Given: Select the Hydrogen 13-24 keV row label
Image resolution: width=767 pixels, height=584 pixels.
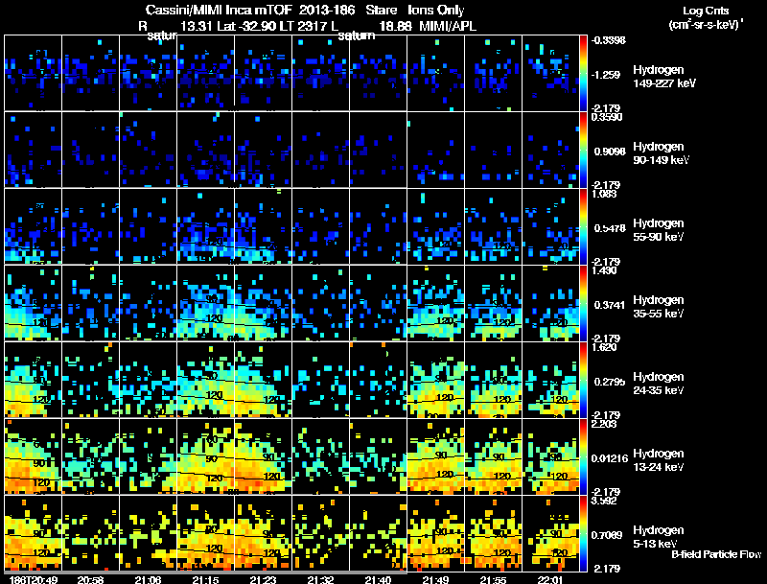Looking at the screenshot, I should pos(659,459).
